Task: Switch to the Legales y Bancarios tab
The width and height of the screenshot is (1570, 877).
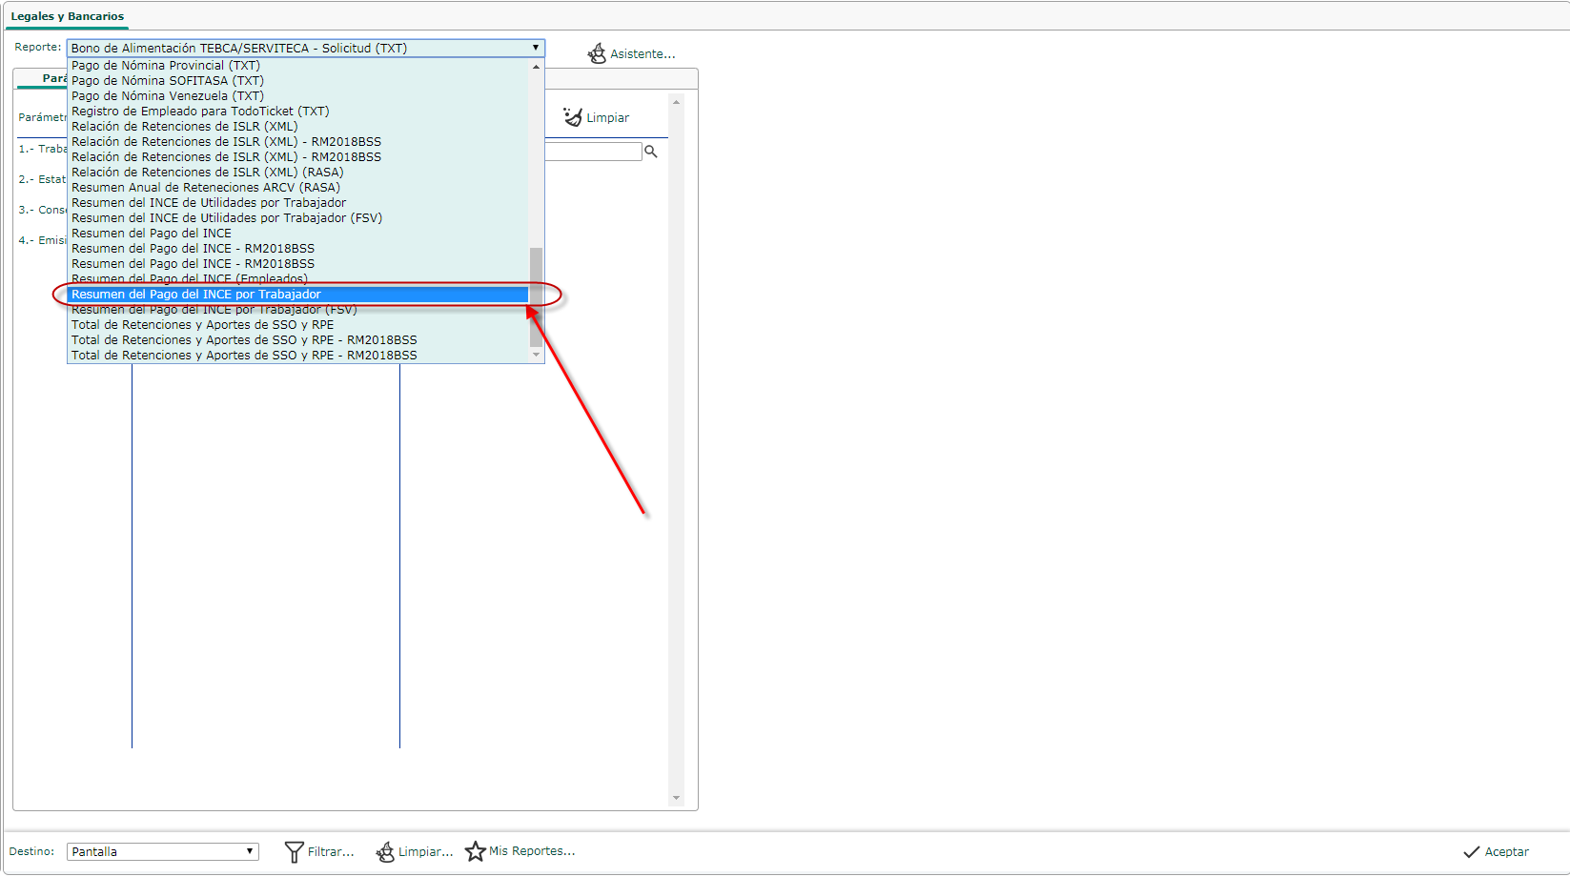Action: [68, 16]
